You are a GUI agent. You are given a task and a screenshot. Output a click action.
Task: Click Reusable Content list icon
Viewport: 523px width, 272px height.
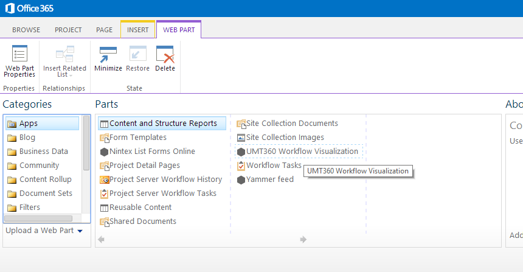click(x=105, y=208)
